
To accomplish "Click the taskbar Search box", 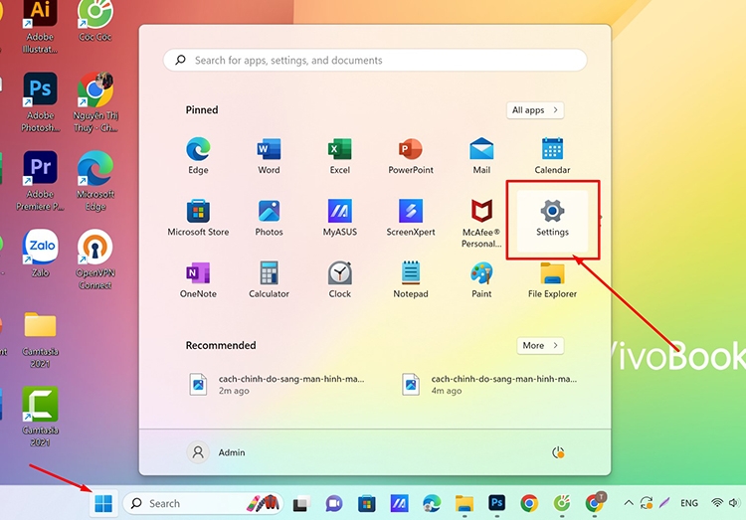I will click(x=203, y=503).
